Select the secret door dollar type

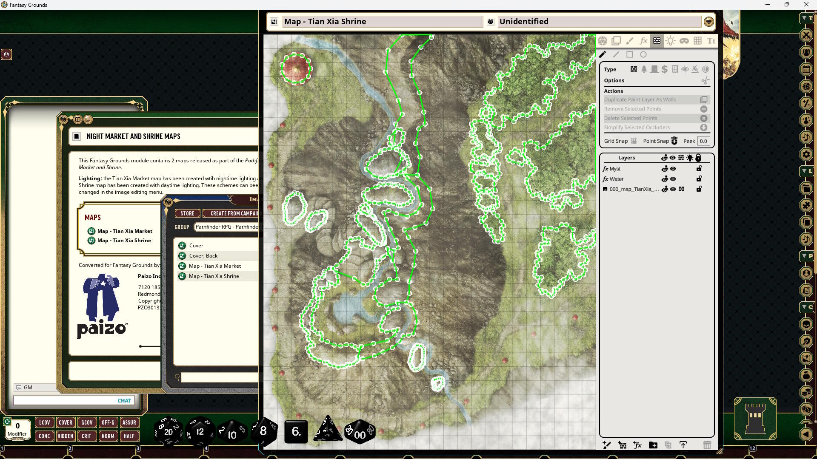pos(664,69)
